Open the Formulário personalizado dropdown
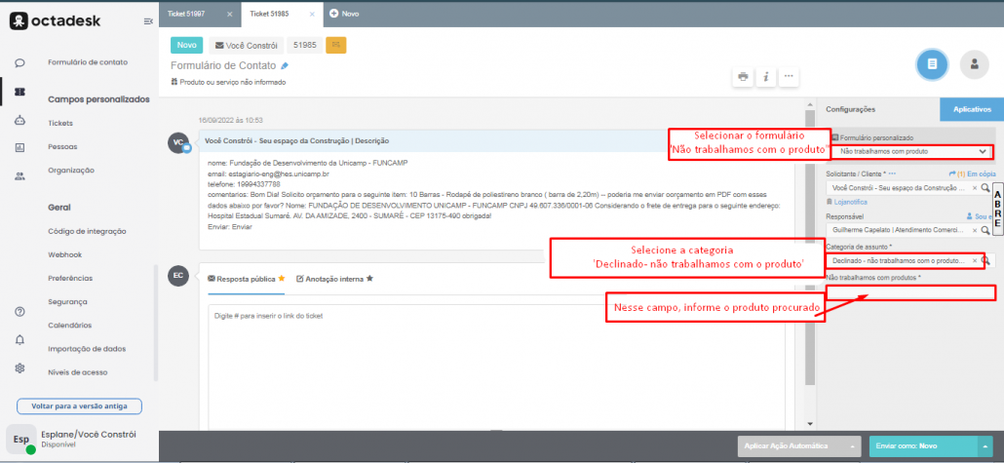Screen dimensions: 1004x463 tap(983, 152)
